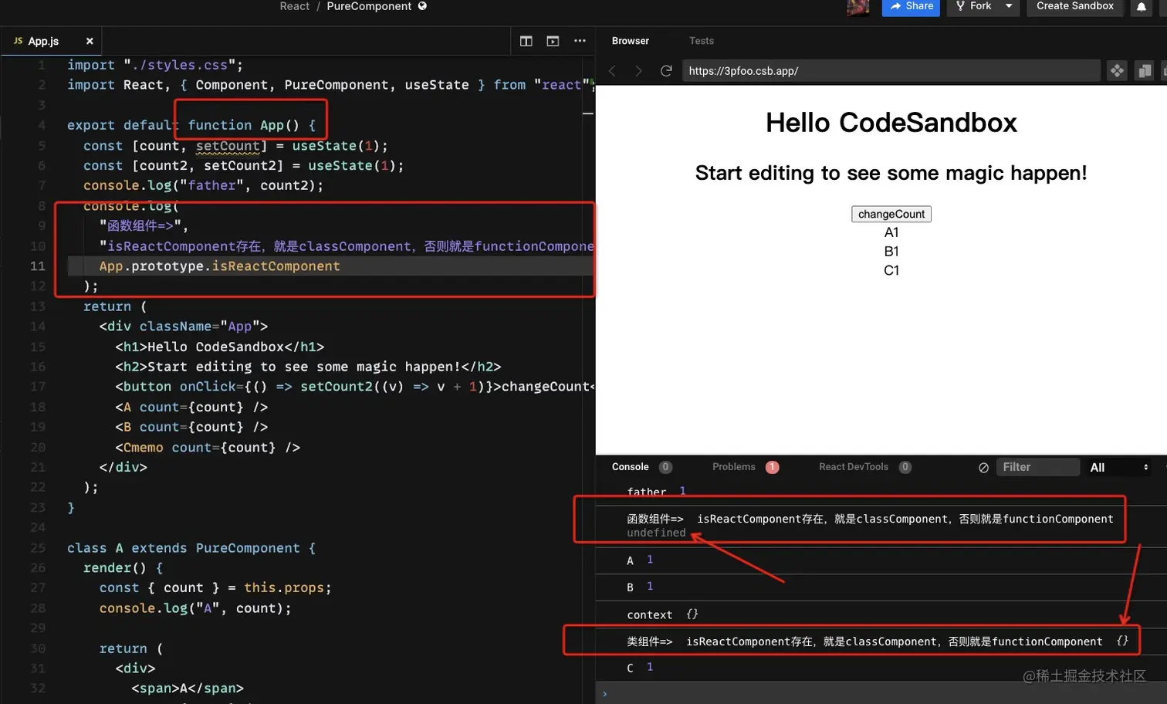Viewport: 1167px width, 704px height.
Task: Click '<h1>Hello CodeSandbox</h1>' code line
Action: point(219,347)
